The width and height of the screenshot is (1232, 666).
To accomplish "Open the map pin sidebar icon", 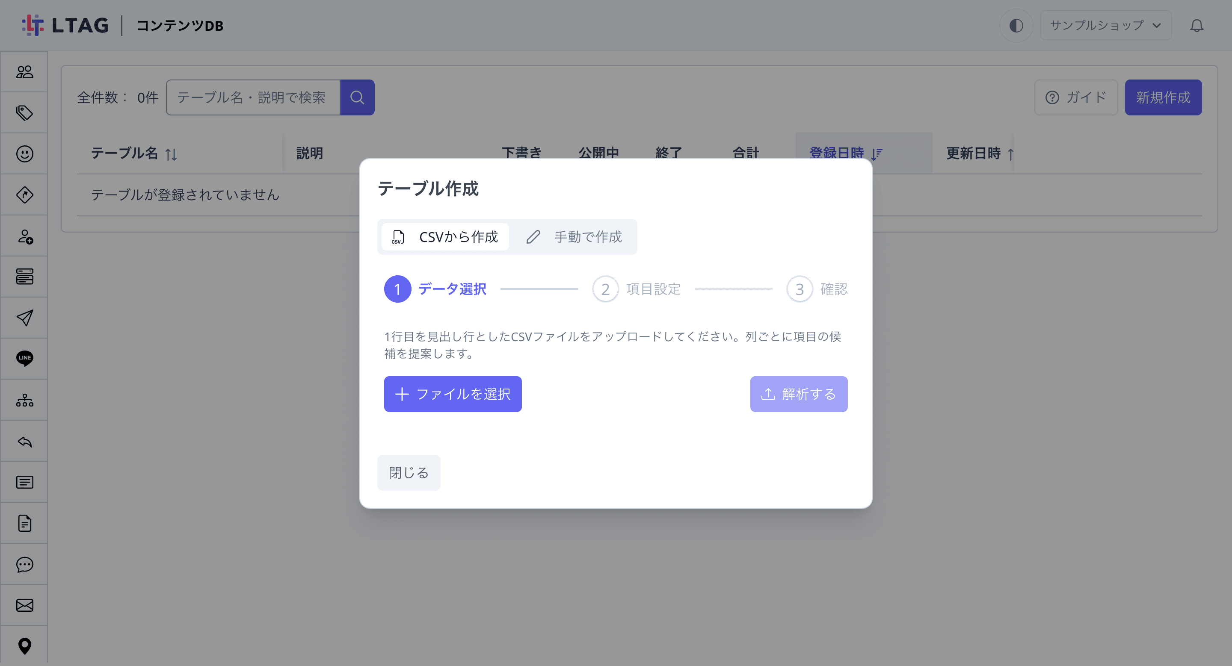I will click(x=24, y=646).
